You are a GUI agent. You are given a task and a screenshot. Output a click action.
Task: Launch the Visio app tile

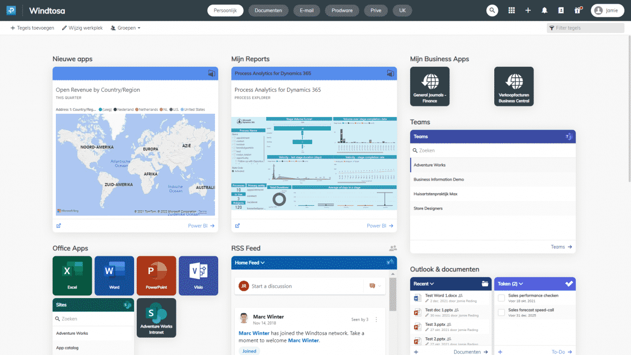pos(198,276)
